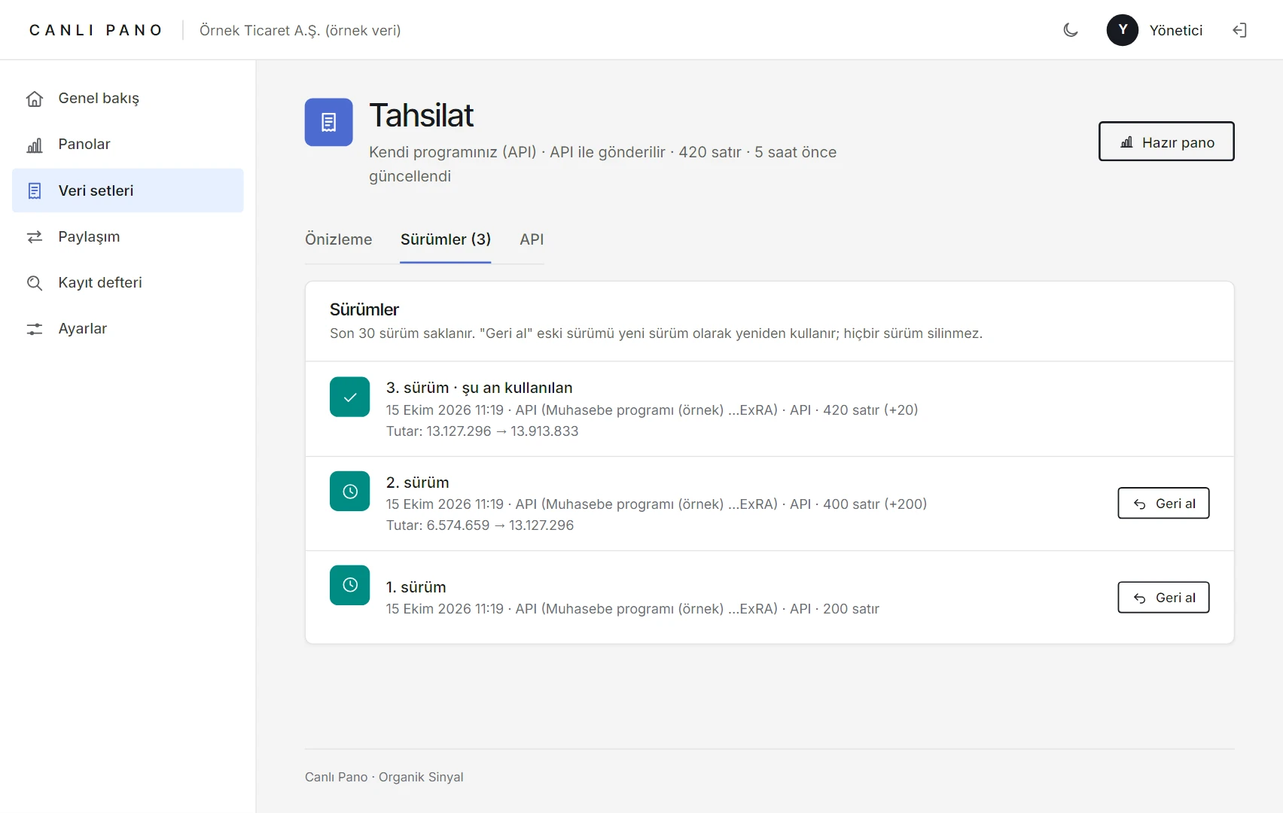Open Ayarlar in the sidebar
This screenshot has width=1283, height=813.
pos(128,329)
